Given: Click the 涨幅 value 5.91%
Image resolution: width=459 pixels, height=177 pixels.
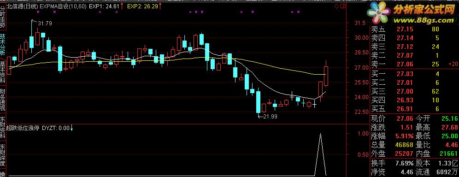Looking at the screenshot, I should (405, 136).
